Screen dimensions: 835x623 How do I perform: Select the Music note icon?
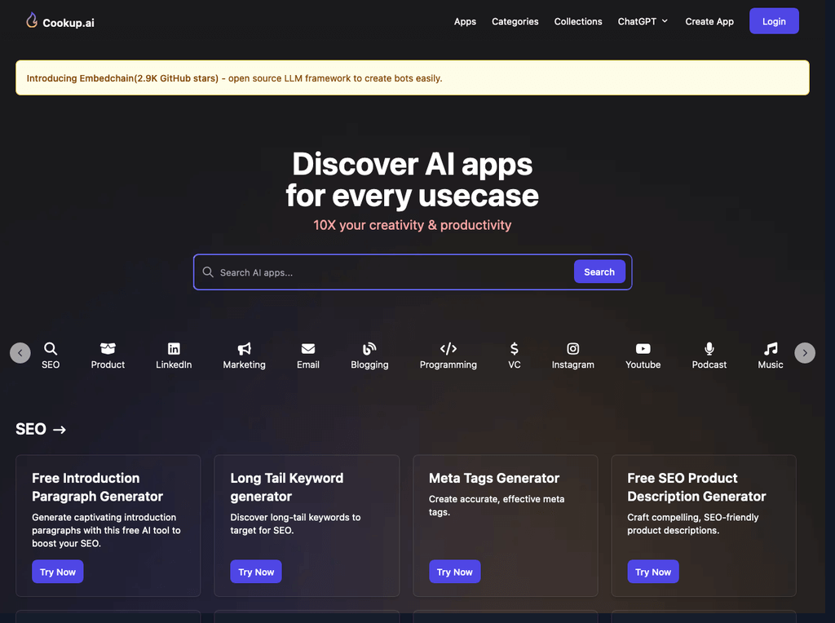(770, 349)
